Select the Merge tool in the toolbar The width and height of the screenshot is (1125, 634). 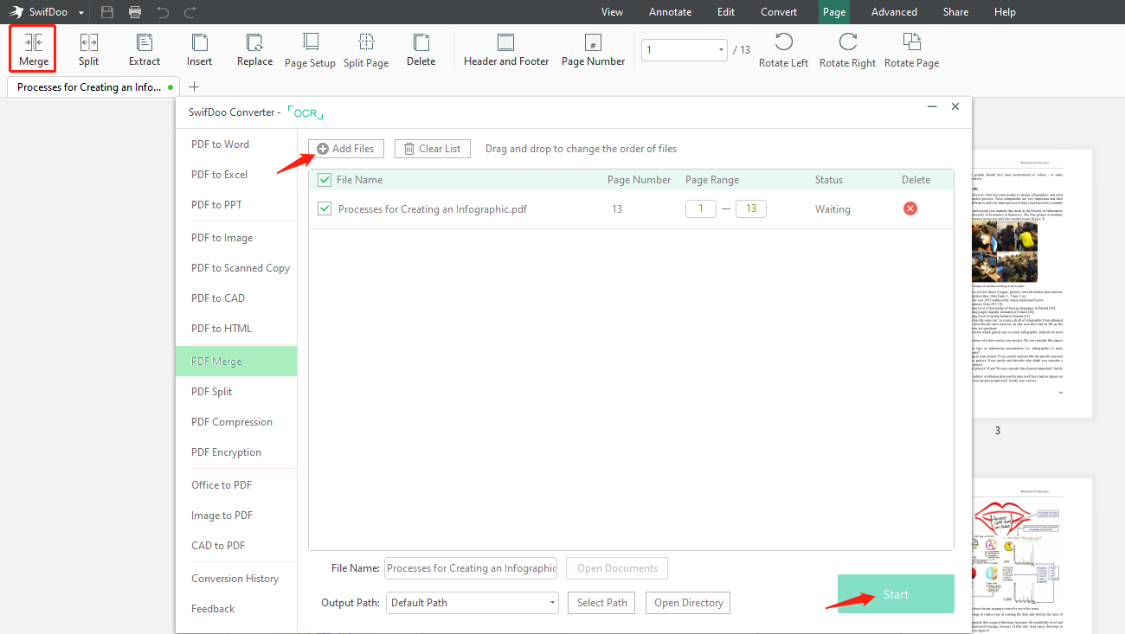point(32,48)
